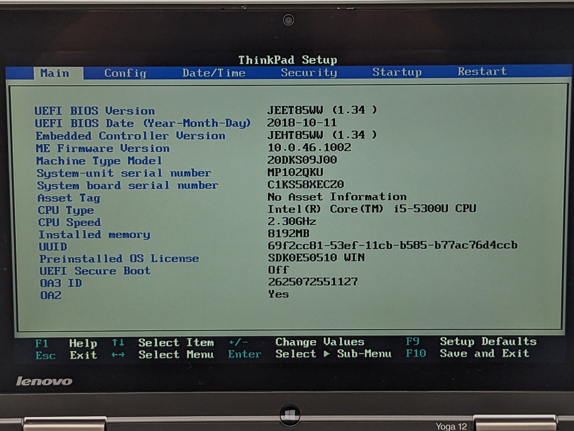This screenshot has height=431, width=574.
Task: Click the F1 Help hint
Action: click(x=66, y=343)
